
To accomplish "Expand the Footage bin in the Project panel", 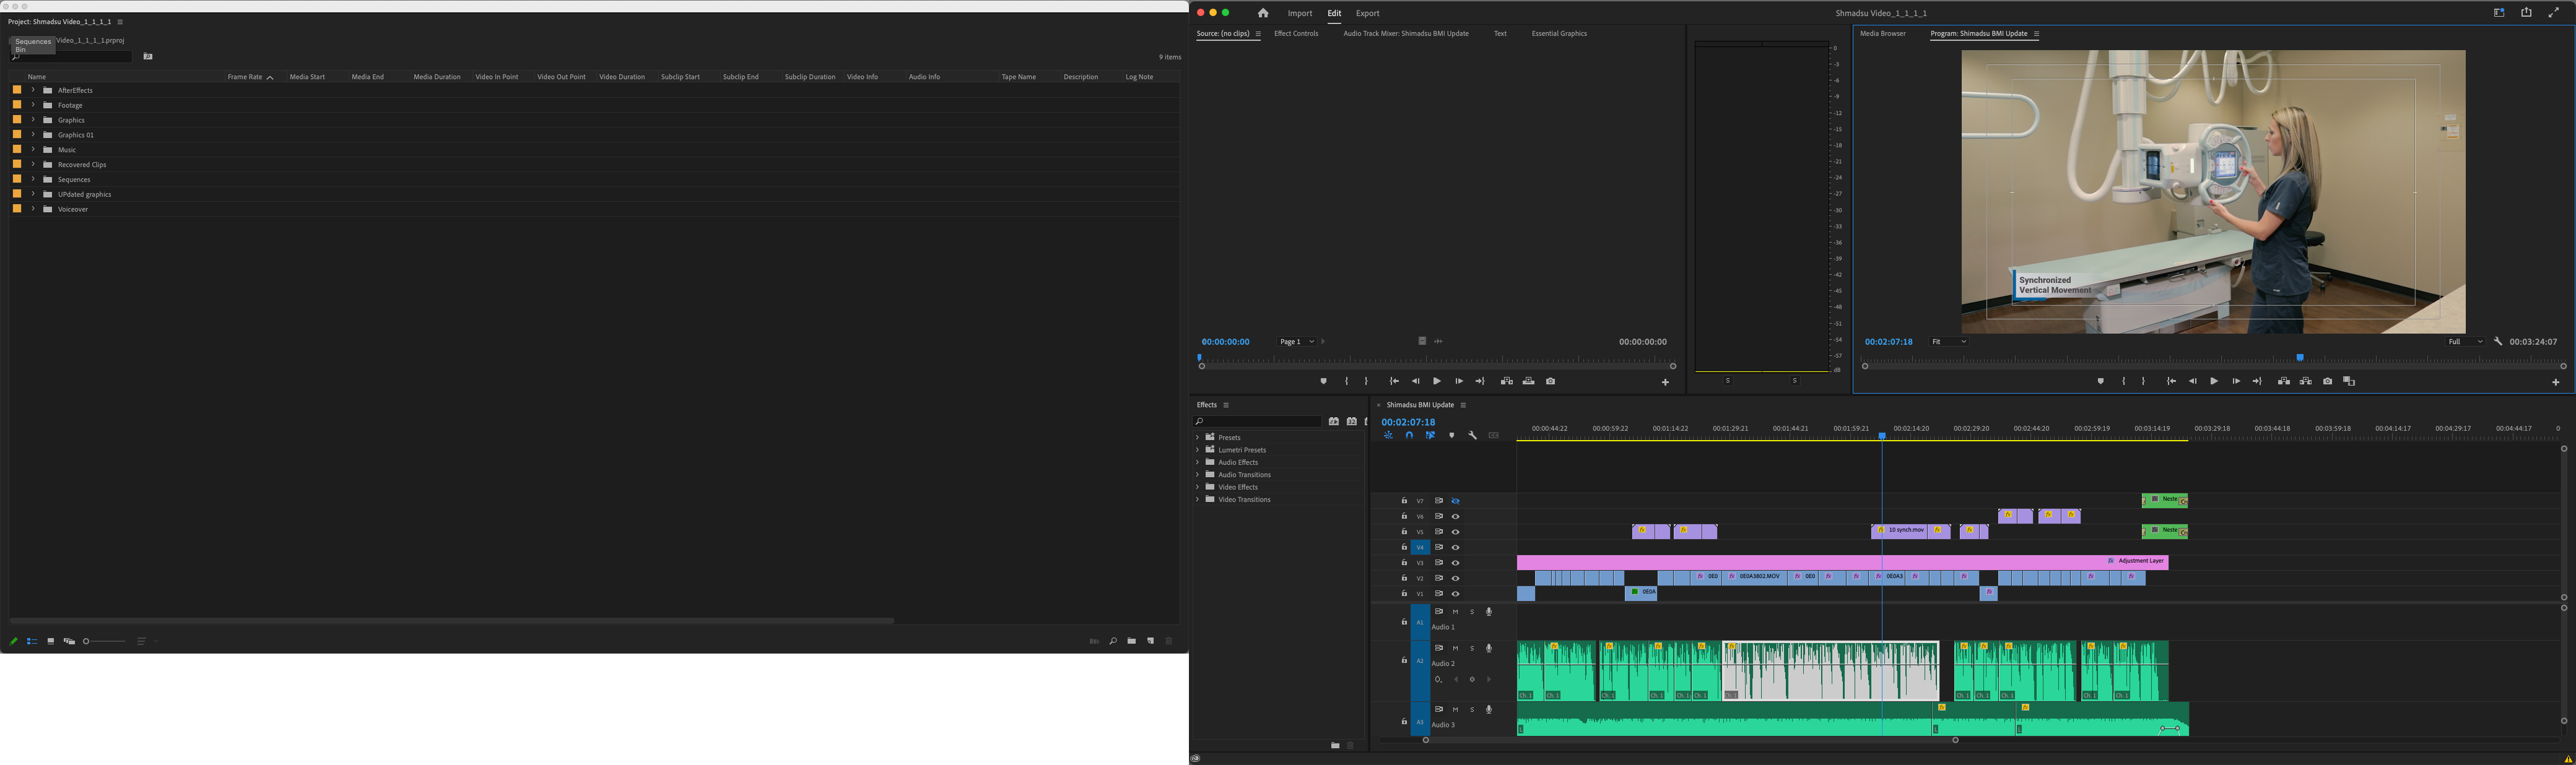I will click(33, 104).
